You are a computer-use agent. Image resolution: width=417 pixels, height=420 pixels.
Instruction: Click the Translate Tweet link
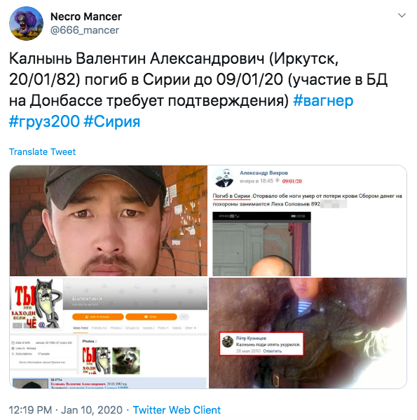[x=42, y=152]
